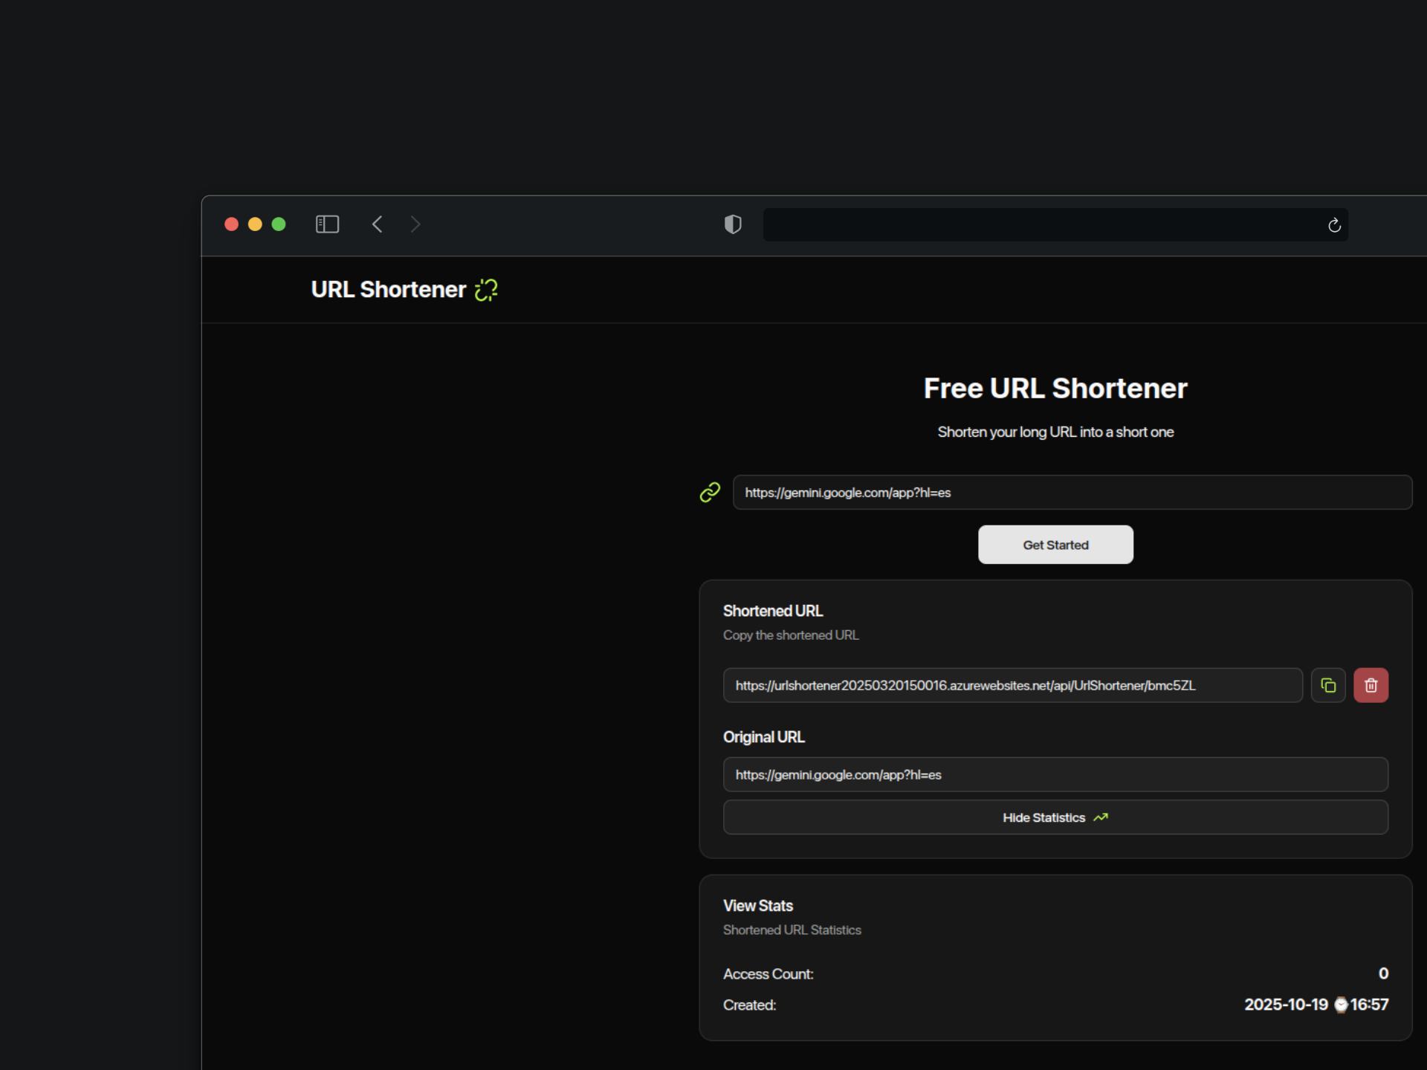
Task: Click the clock icon beside the created time
Action: click(x=1340, y=1005)
